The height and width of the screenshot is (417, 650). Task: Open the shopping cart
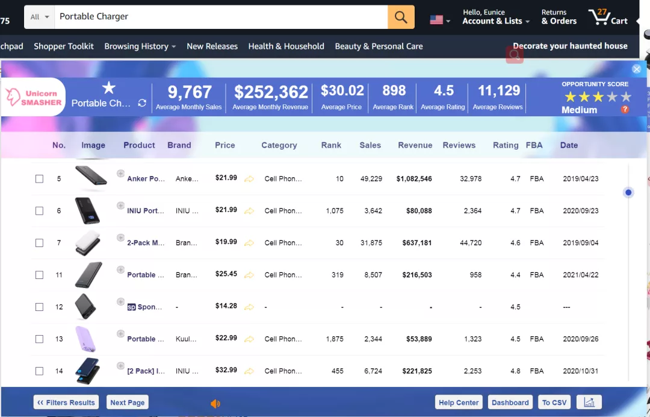click(608, 17)
